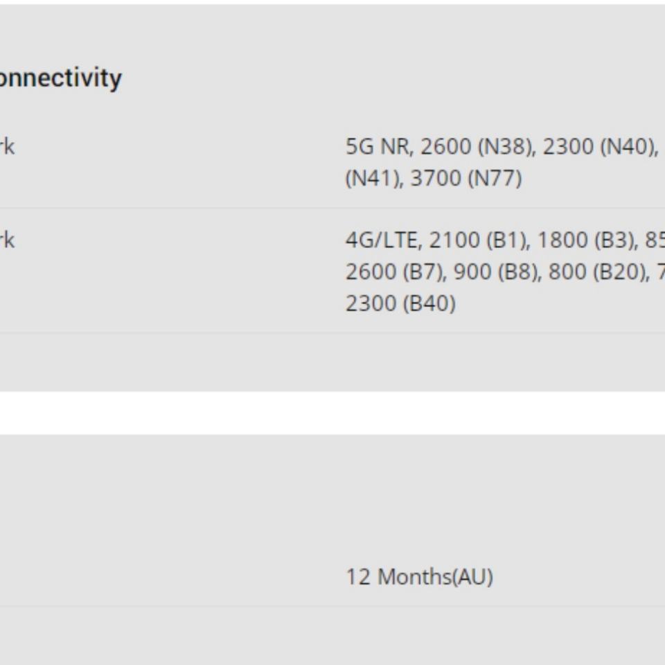Viewport: 665px width, 665px height.
Task: Click the 2300 (B40) band value
Action: point(400,303)
